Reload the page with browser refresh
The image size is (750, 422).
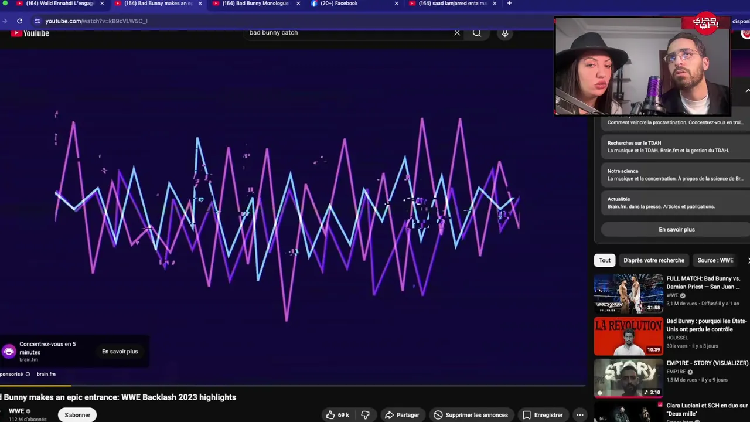19,21
